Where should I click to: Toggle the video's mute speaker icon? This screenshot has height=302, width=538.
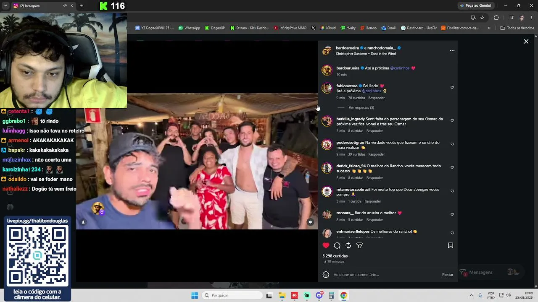(x=311, y=222)
